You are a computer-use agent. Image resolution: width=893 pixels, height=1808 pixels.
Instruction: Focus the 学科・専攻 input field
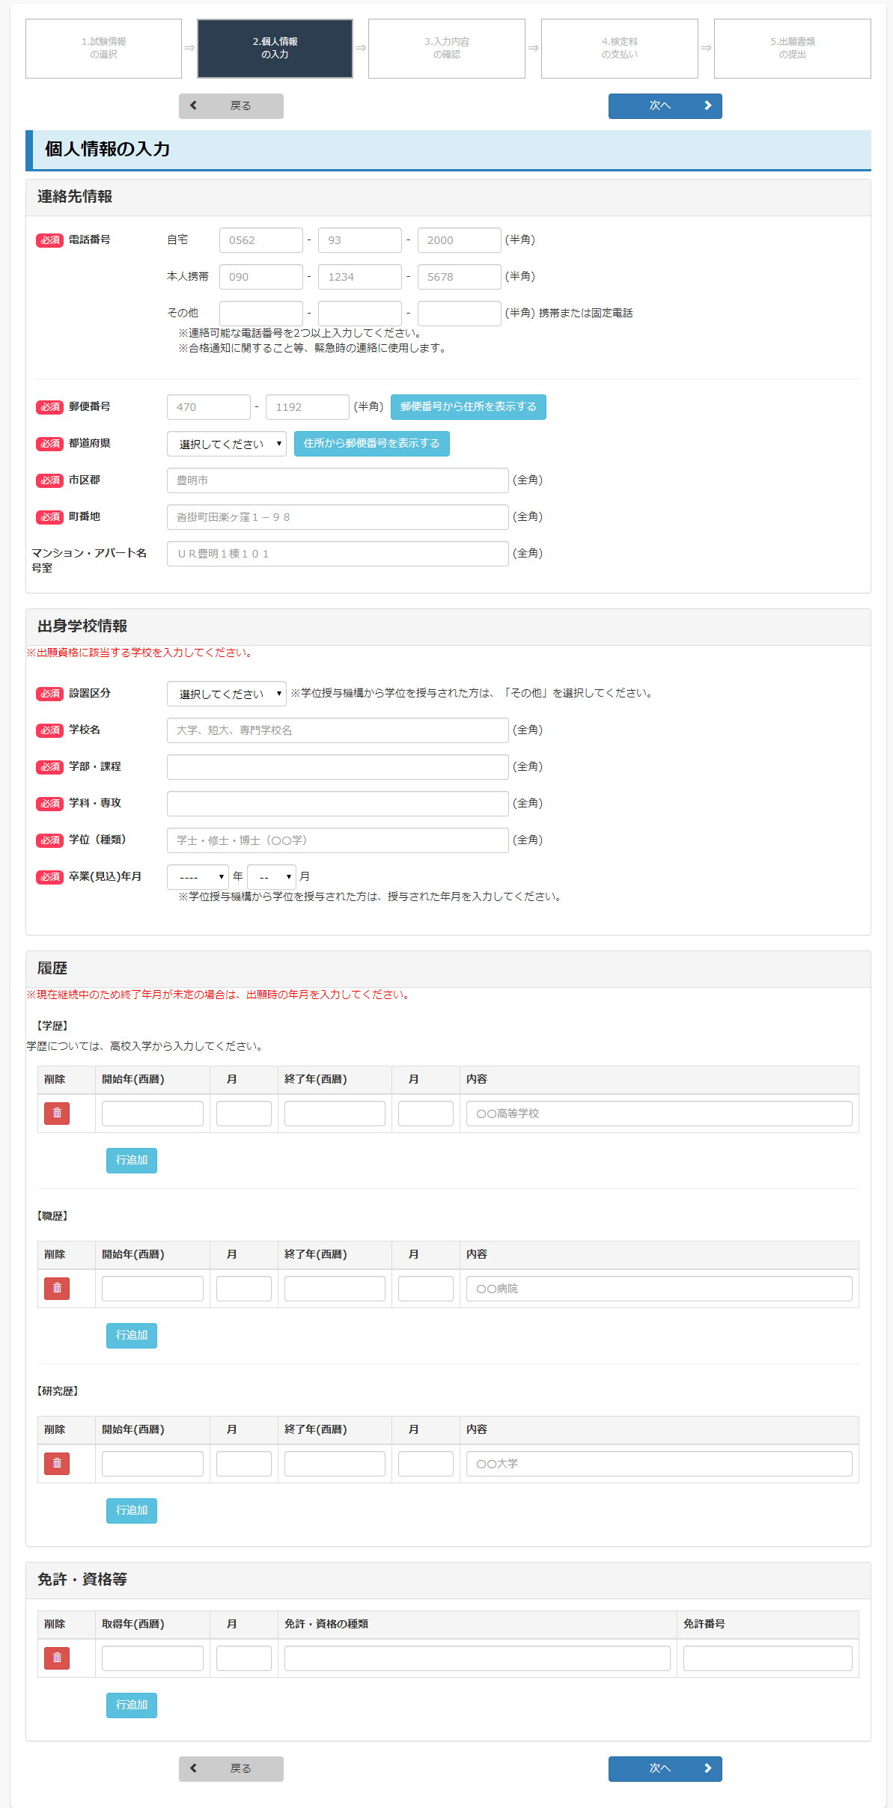pos(338,804)
